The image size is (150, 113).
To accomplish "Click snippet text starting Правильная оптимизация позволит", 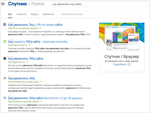I will (x=50, y=88).
